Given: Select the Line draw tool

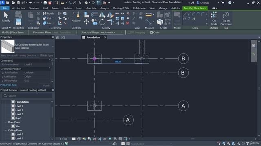Looking at the screenshot, I should (x=185, y=14).
